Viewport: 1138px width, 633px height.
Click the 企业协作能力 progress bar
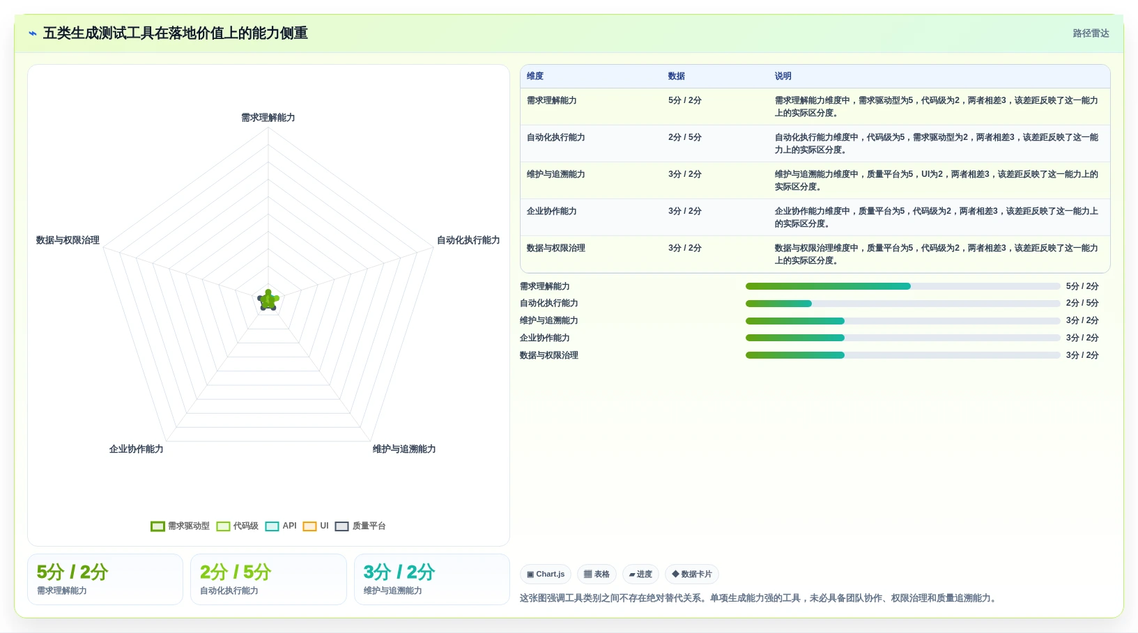(x=902, y=338)
